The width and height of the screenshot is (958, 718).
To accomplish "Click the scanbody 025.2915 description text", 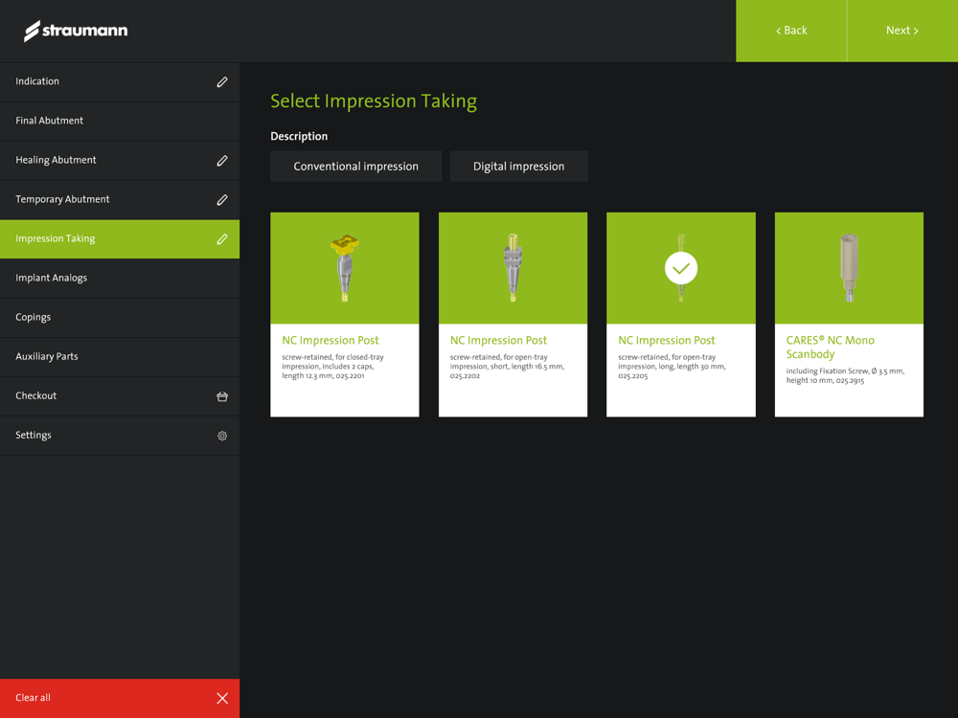I will pyautogui.click(x=845, y=375).
